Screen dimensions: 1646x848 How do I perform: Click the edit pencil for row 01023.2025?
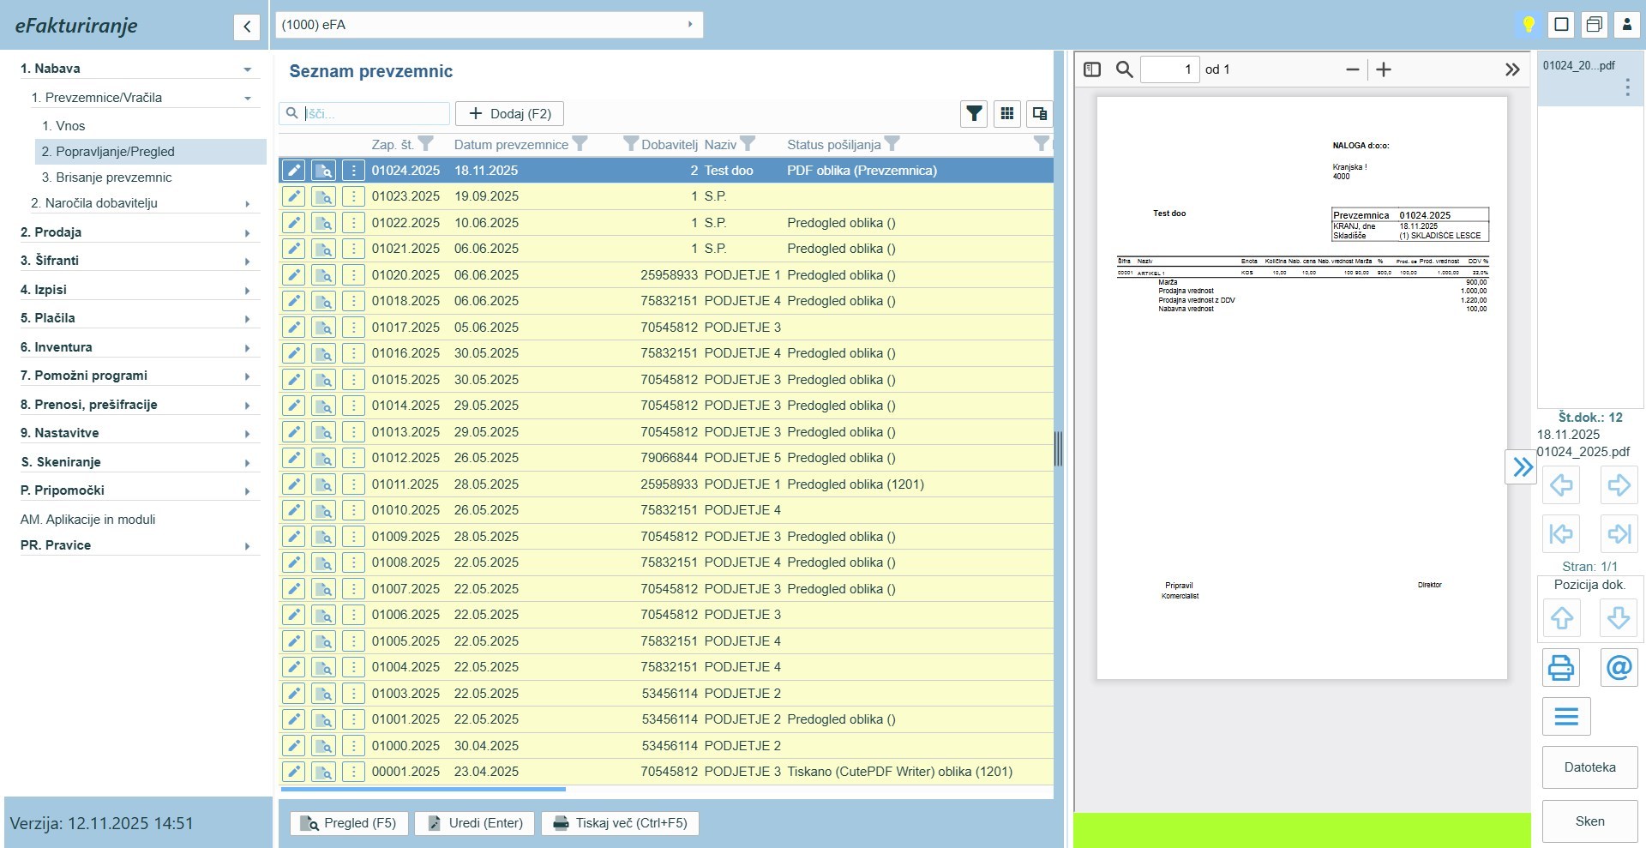point(293,196)
